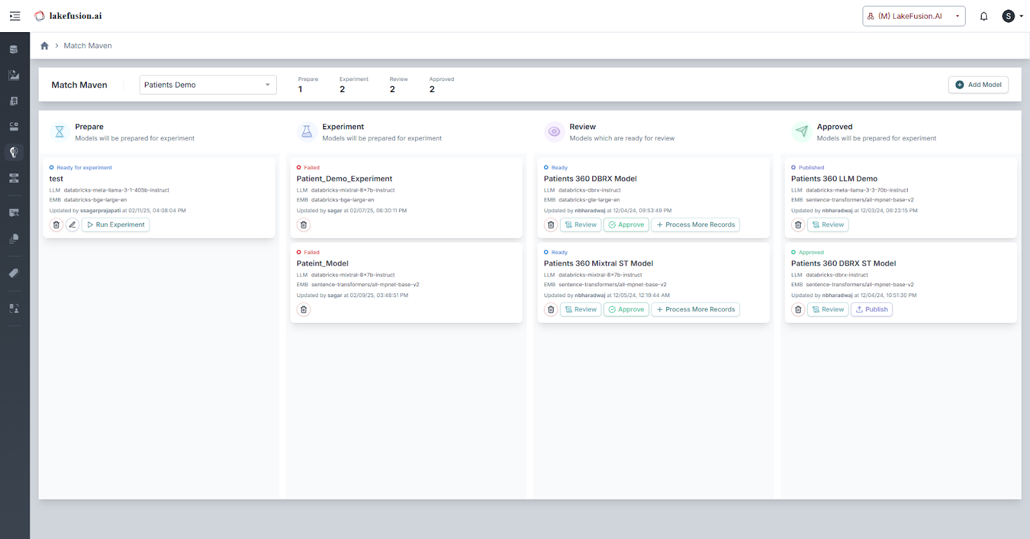Click the Review count stat
Viewport: 1030px width, 539px height.
click(398, 84)
